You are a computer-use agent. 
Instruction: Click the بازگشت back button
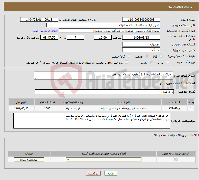[x=93, y=173]
